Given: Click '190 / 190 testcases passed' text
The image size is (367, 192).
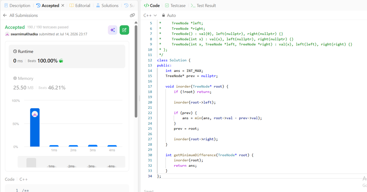Looking at the screenshot, I should click(x=48, y=27).
